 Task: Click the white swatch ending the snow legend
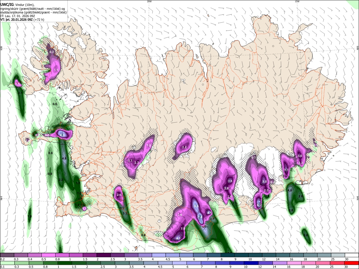(x=352, y=255)
